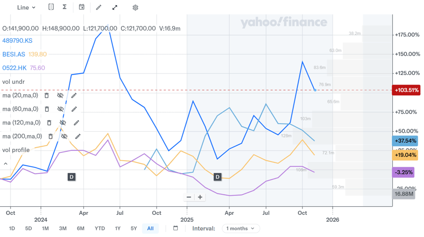Open the indicators sigma icon
This screenshot has width=424, height=237.
pyautogui.click(x=65, y=7)
